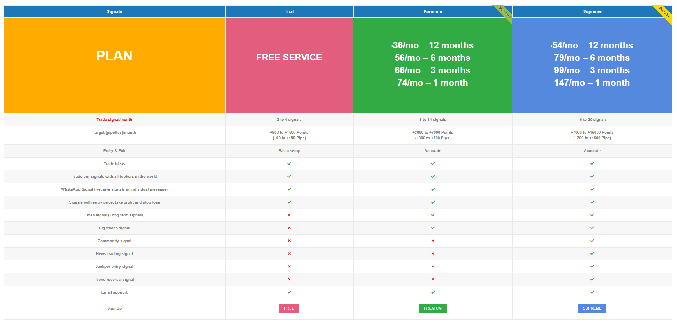
Task: Select the Supreme column header
Action: [x=592, y=11]
